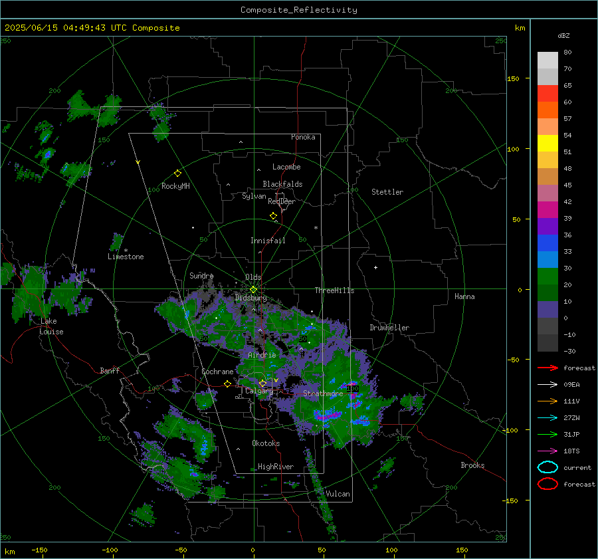Viewport: 598px width, 559px height.
Task: Click the yellow diamond marker above RockyMH
Action: click(x=177, y=173)
